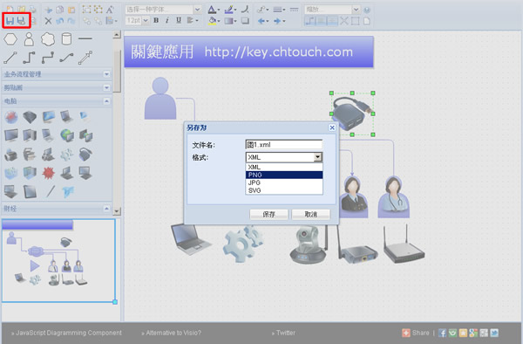523x344 pixels.
Task: Click the Undo arrow icon
Action: coord(59,21)
